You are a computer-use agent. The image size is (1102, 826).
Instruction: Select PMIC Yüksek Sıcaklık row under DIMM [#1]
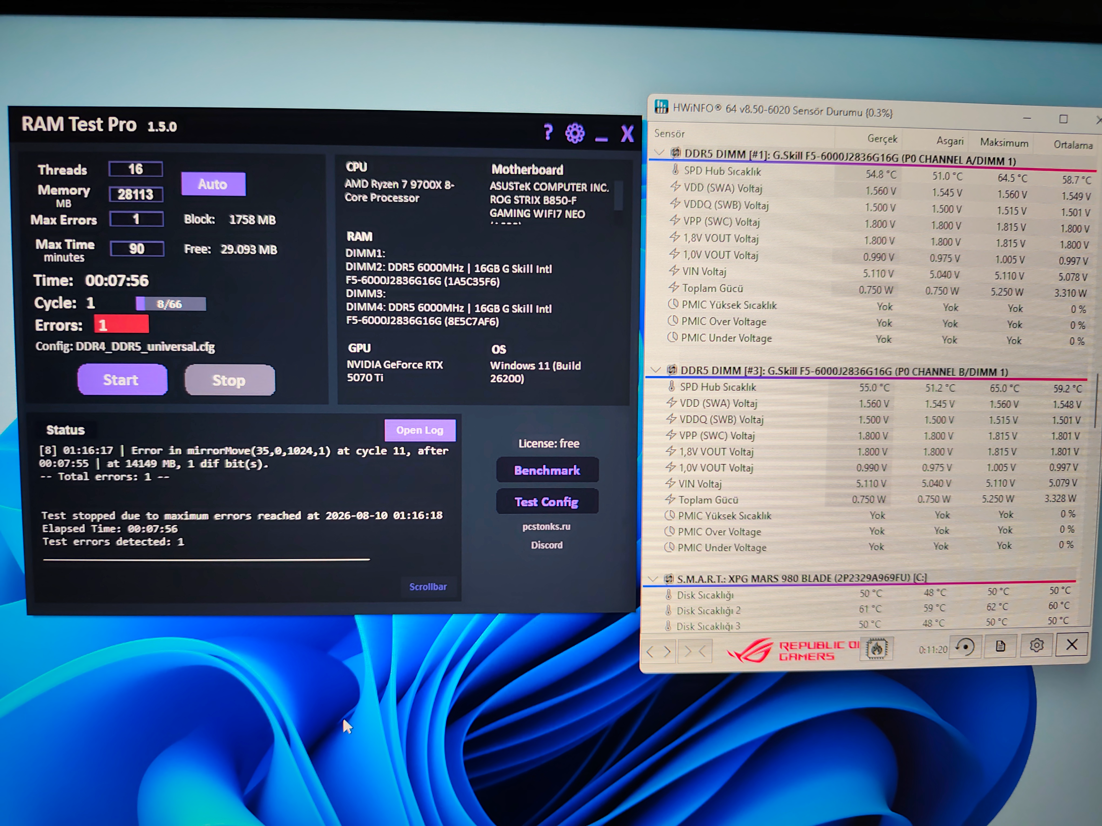point(876,307)
